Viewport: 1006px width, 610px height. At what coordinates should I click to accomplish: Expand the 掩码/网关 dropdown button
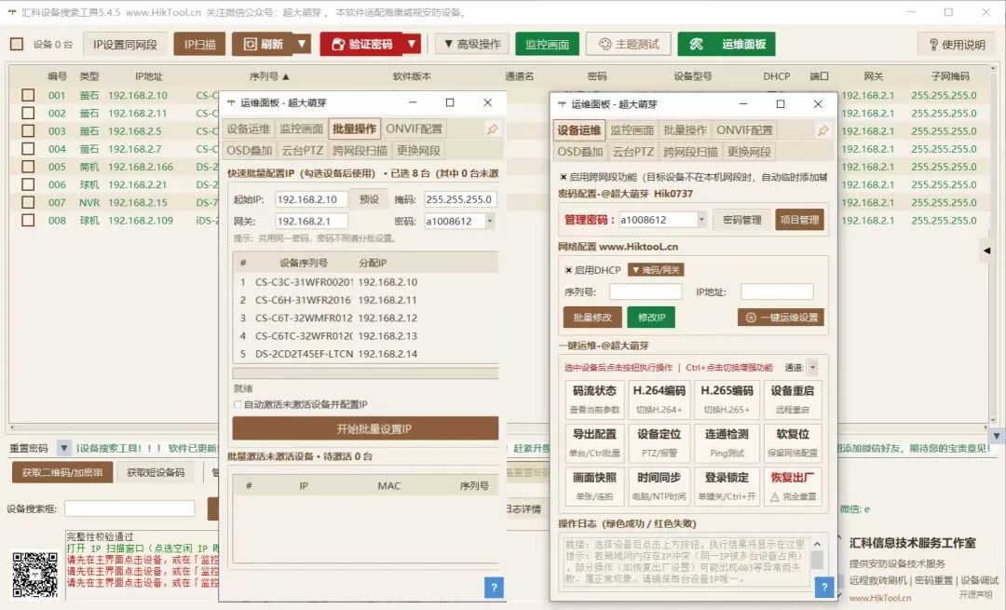click(x=656, y=270)
